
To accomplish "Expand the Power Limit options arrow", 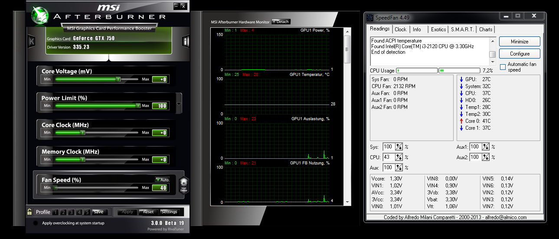I will tap(180, 105).
